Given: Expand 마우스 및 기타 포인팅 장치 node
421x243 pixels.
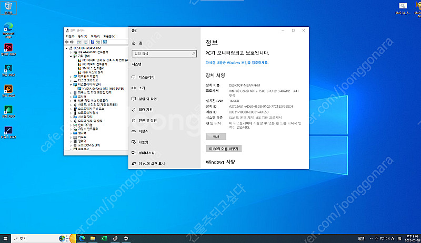Looking at the screenshot, I should [x=71, y=93].
